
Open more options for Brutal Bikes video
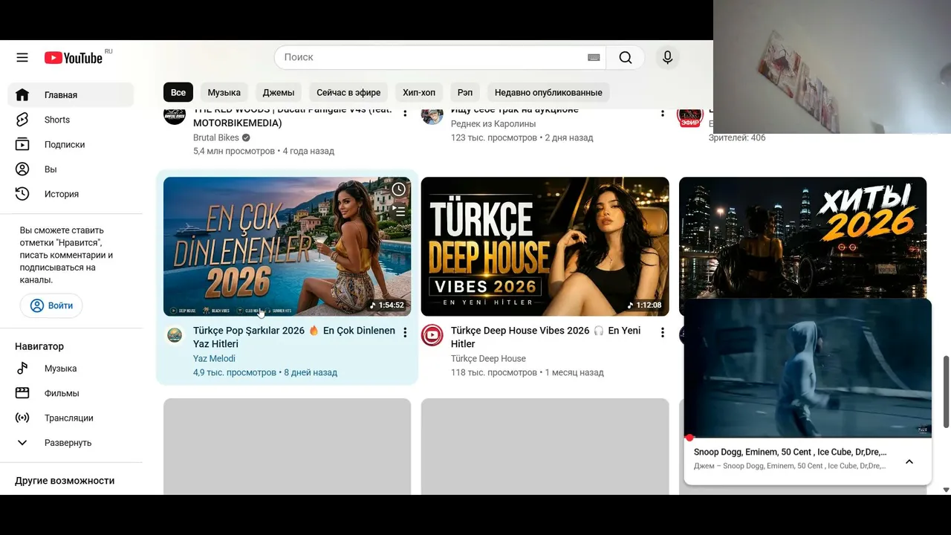pos(405,112)
